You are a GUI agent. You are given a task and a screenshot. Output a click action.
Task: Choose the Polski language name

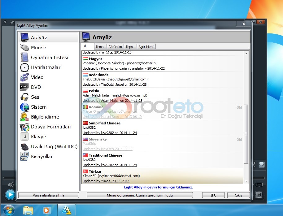click(x=94, y=91)
